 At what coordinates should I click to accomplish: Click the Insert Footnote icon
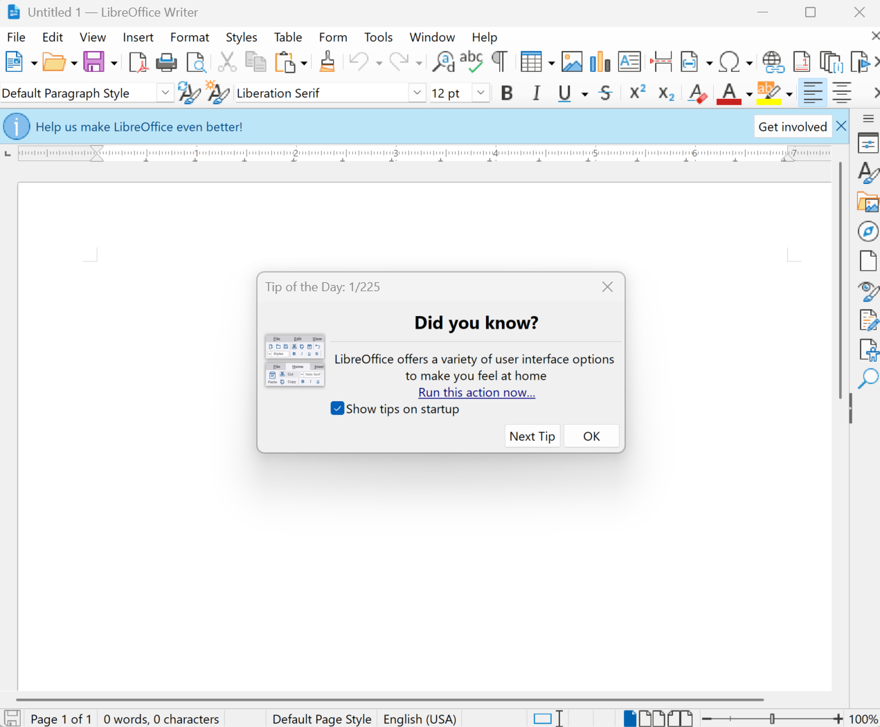802,62
